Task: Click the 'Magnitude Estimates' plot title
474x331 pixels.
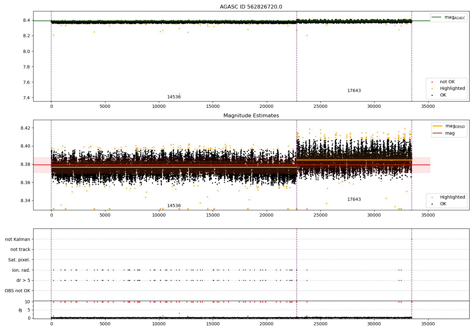Action: 251,116
